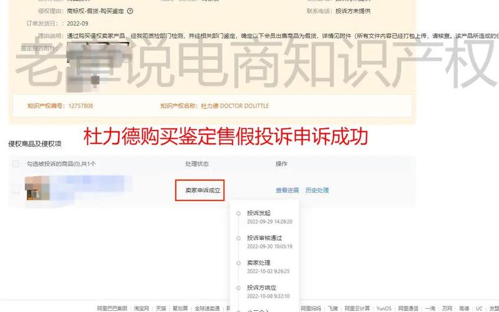Click the complained product thumbnail image
Screen dimensions: 499x312
click(x=37, y=188)
